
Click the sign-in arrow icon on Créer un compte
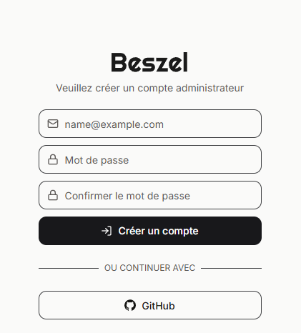(x=107, y=231)
